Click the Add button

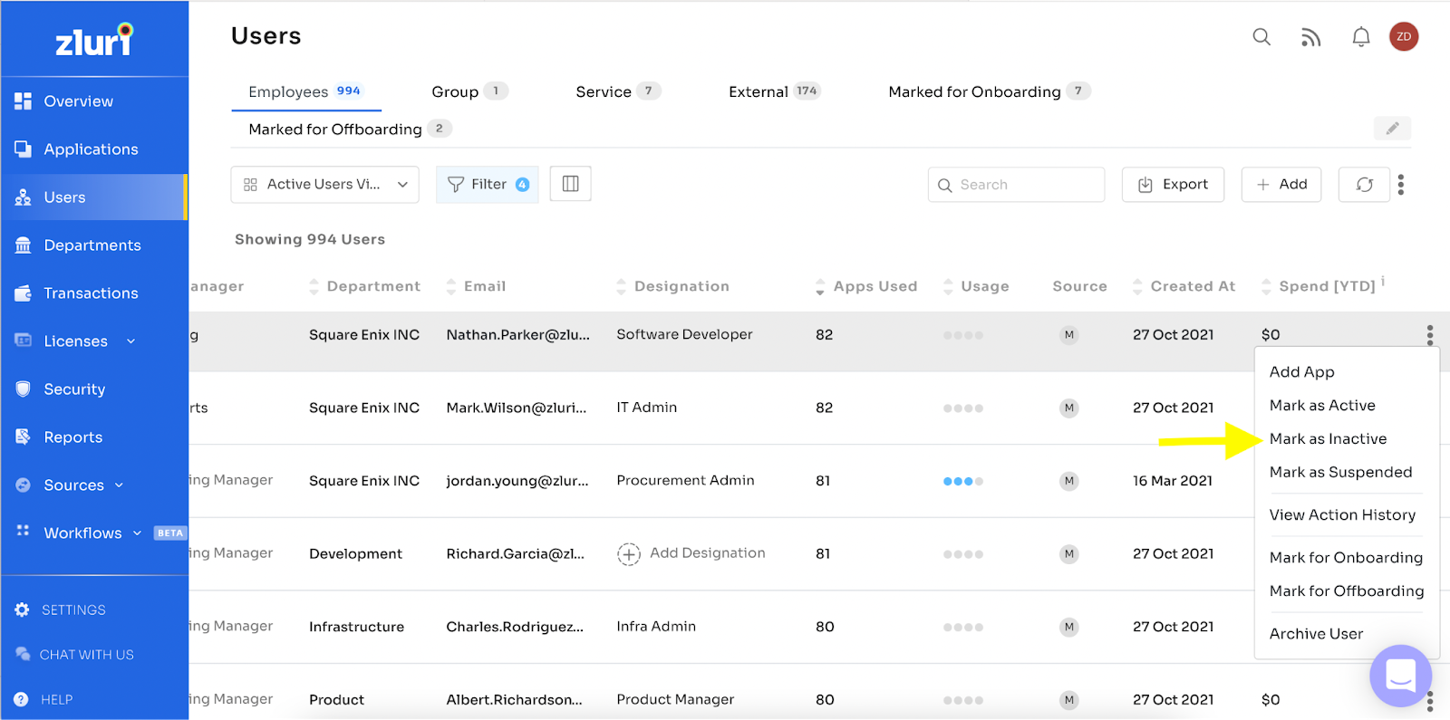tap(1281, 185)
